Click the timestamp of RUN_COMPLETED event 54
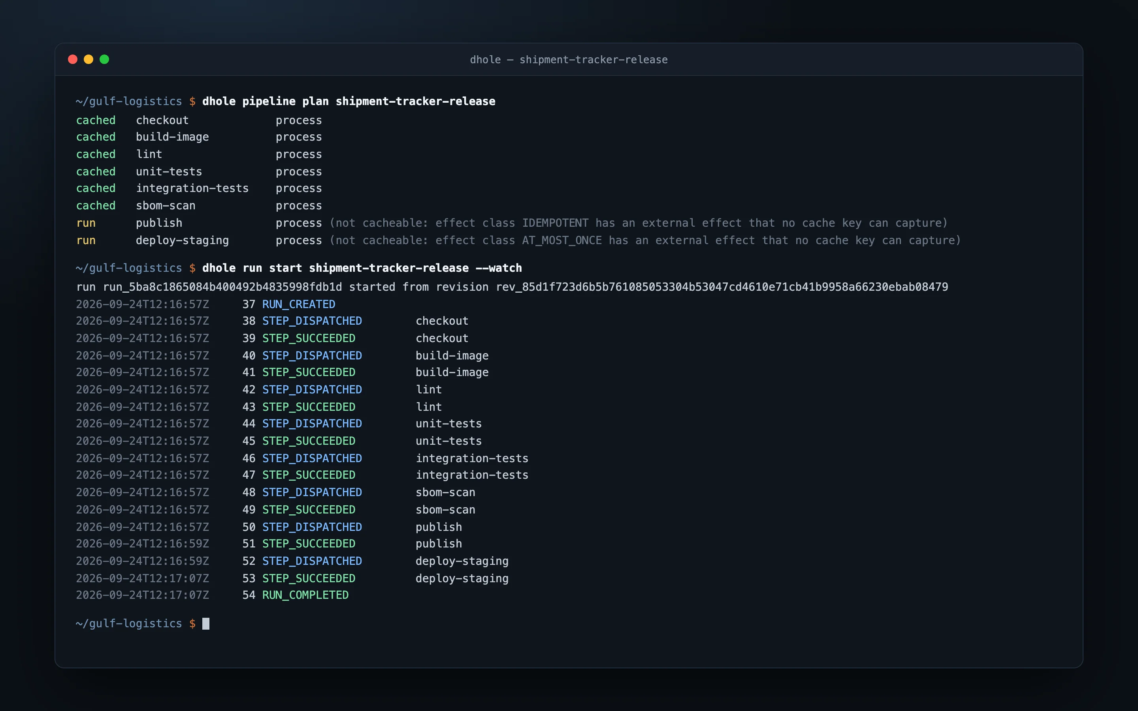Viewport: 1138px width, 711px height. pos(143,595)
